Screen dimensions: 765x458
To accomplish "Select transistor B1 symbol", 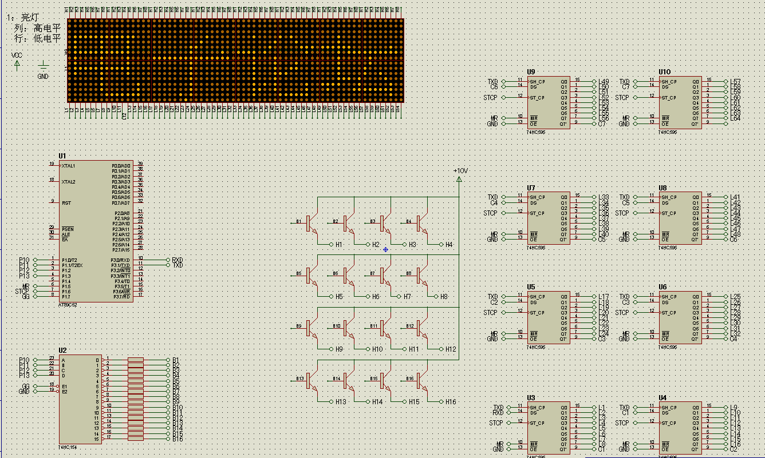I will tap(311, 224).
